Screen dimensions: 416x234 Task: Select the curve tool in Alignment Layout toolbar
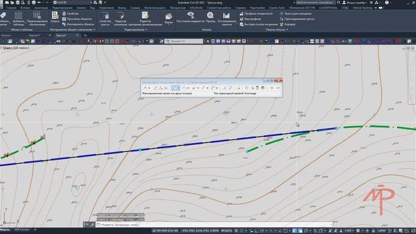pyautogui.click(x=184, y=88)
